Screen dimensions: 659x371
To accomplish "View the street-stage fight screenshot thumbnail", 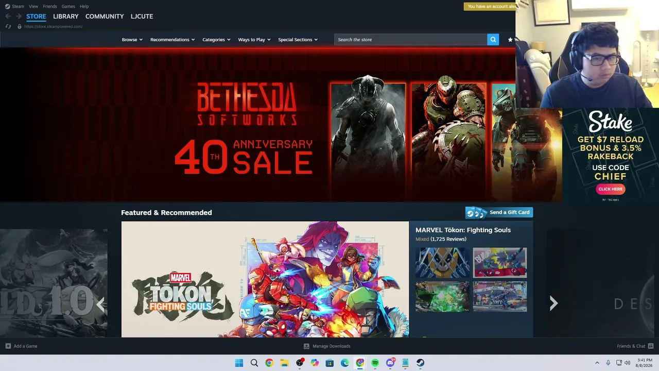I will click(x=499, y=296).
